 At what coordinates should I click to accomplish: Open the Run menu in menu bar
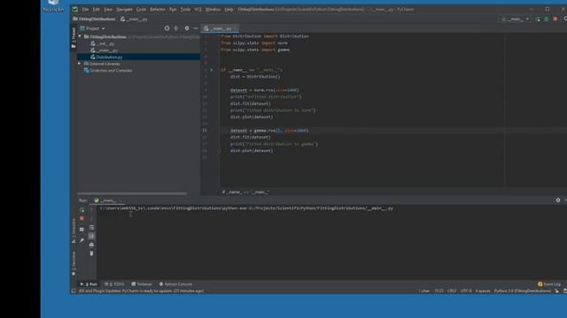174,10
